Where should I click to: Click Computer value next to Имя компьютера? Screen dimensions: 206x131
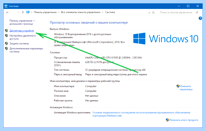point(91,86)
